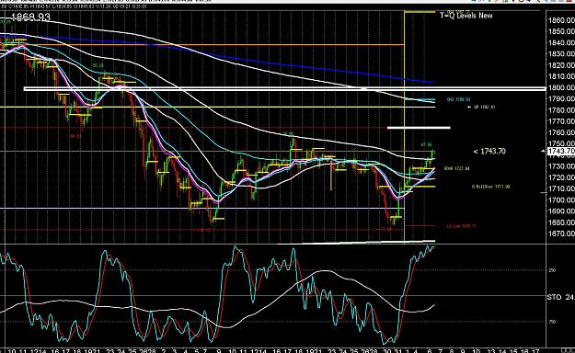
Task: Click the 1850.00 price axis label
Action: tap(561, 32)
